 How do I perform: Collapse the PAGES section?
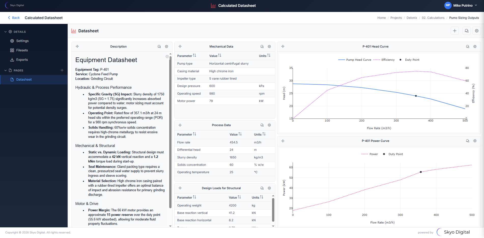5,70
